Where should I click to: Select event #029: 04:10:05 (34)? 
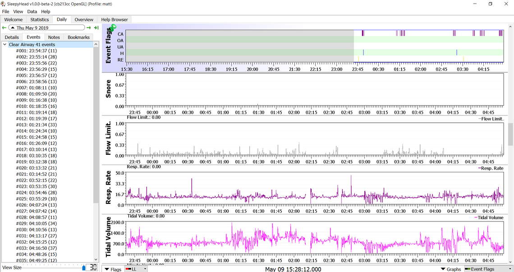pyautogui.click(x=37, y=223)
